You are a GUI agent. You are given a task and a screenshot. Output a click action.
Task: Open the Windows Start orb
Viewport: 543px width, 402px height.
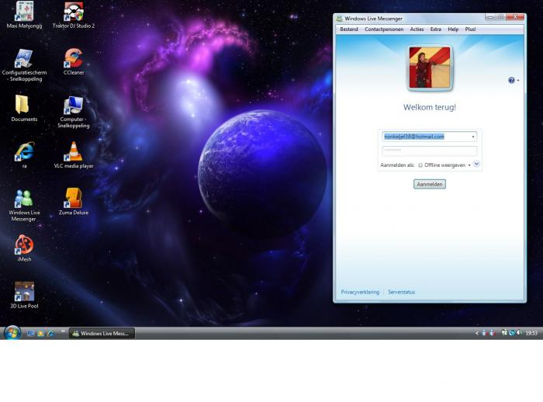pos(12,333)
